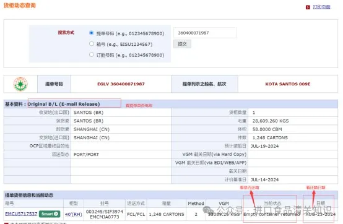Select the booking number radio option
343x224 pixels.
[92, 54]
